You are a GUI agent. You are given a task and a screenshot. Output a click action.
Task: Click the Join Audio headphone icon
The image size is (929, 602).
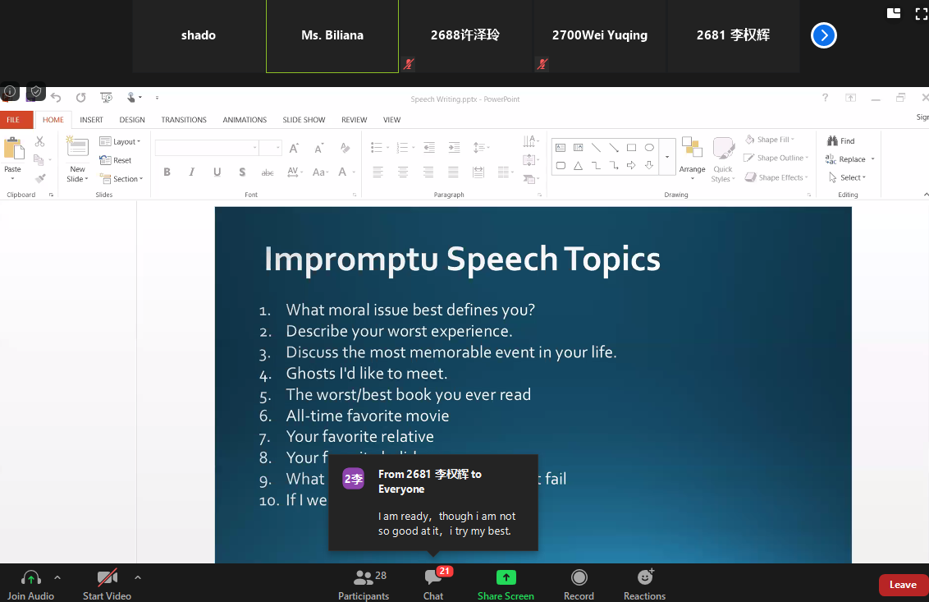point(31,577)
